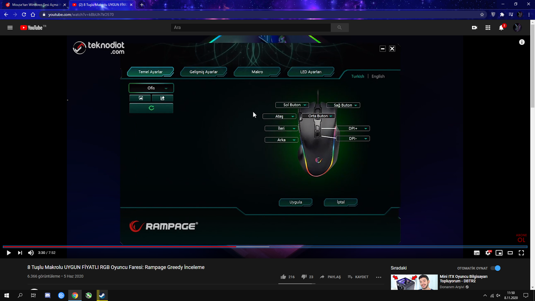Screen dimensions: 535x301
Task: Dislike the video with thumbs down
Action: point(304,277)
